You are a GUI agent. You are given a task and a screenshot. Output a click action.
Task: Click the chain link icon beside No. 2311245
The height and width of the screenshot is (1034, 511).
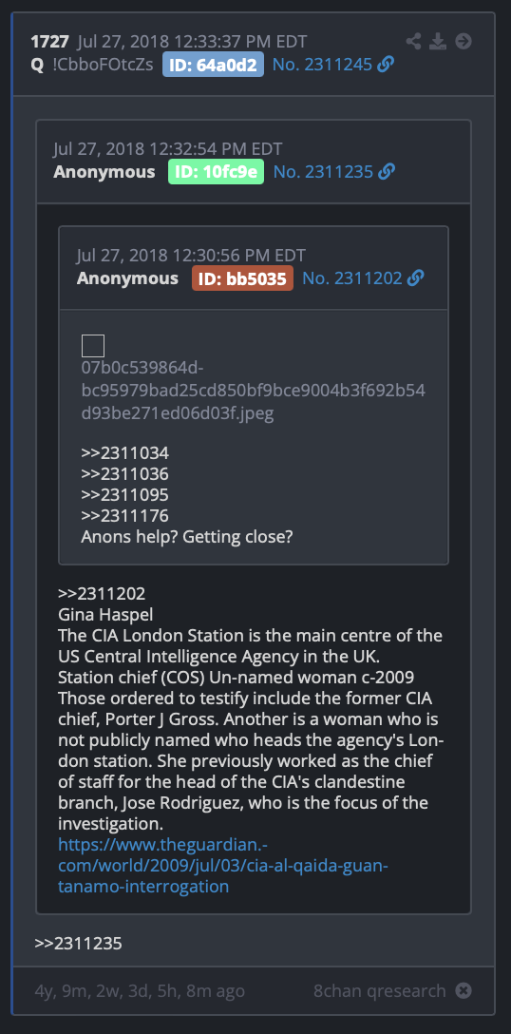[387, 65]
